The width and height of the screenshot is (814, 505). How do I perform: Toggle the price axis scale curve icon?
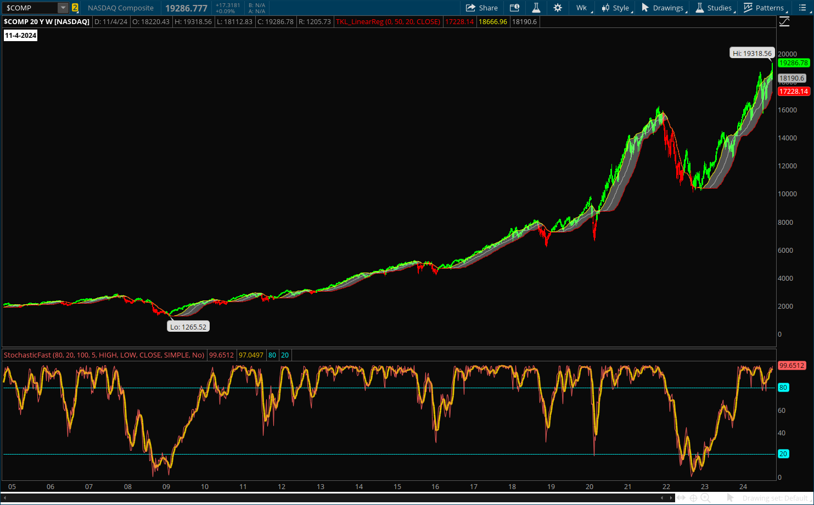(784, 21)
